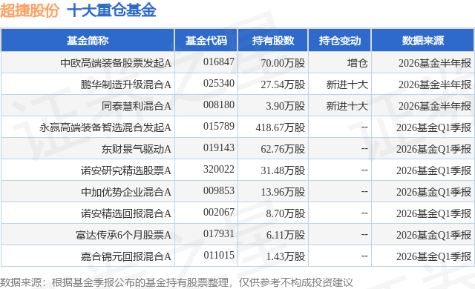This screenshot has width=475, height=289.
Task: Click the 超捷股份 stock name title
Action: [x=30, y=10]
